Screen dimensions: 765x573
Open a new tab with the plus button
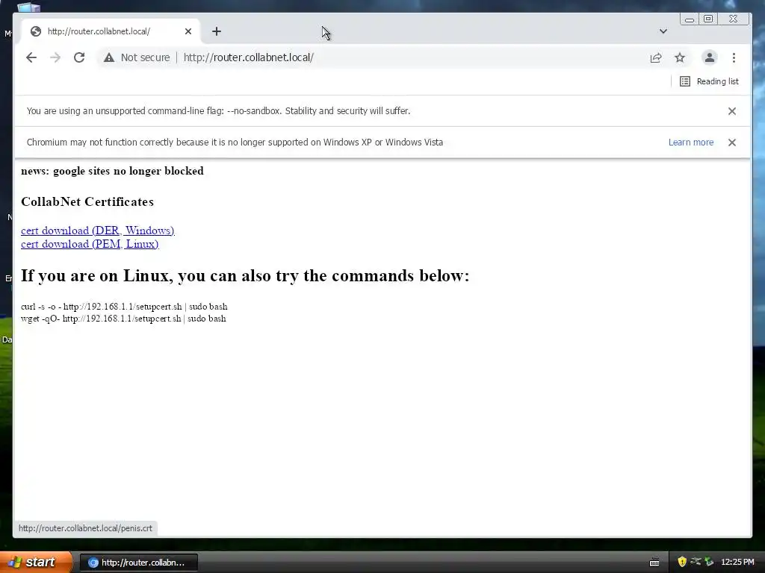217,31
